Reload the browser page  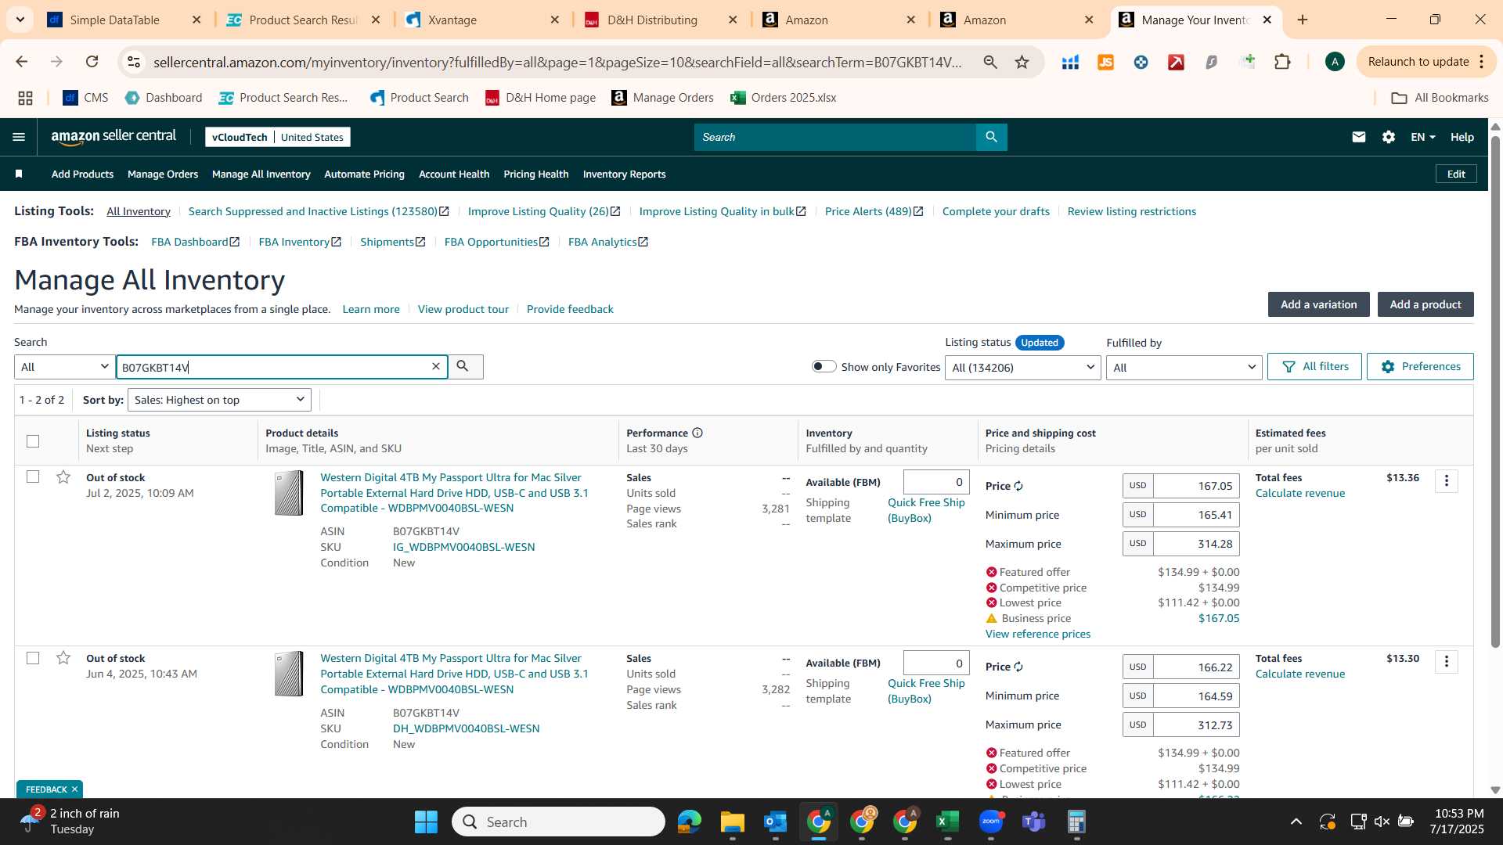pyautogui.click(x=92, y=62)
